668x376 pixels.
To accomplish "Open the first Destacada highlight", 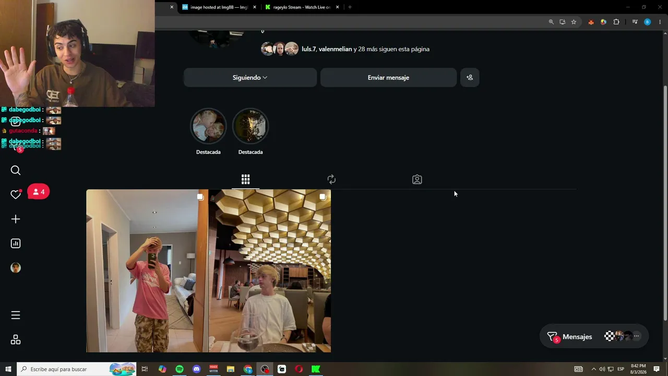I will pyautogui.click(x=208, y=126).
